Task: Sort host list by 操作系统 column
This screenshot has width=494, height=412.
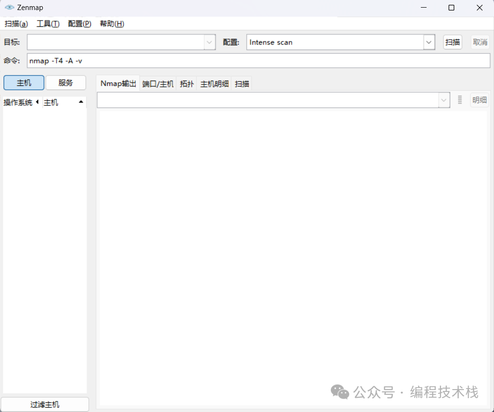Action: click(18, 103)
